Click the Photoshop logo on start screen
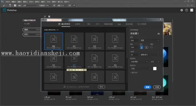 click(4, 10)
